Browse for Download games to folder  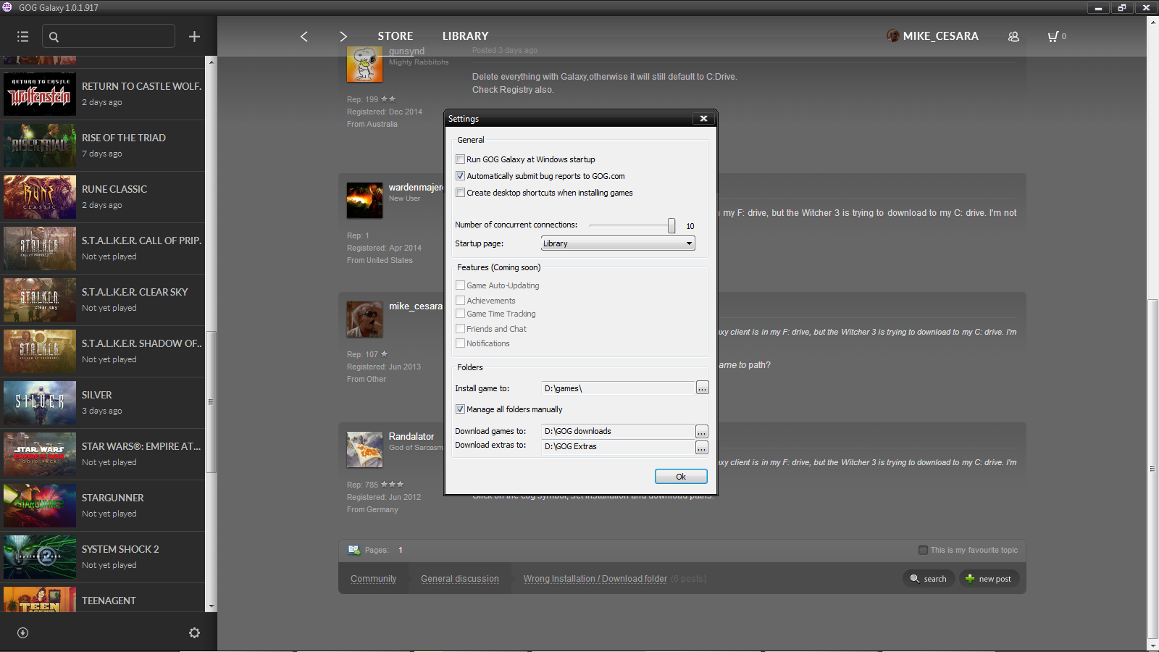[x=702, y=431]
